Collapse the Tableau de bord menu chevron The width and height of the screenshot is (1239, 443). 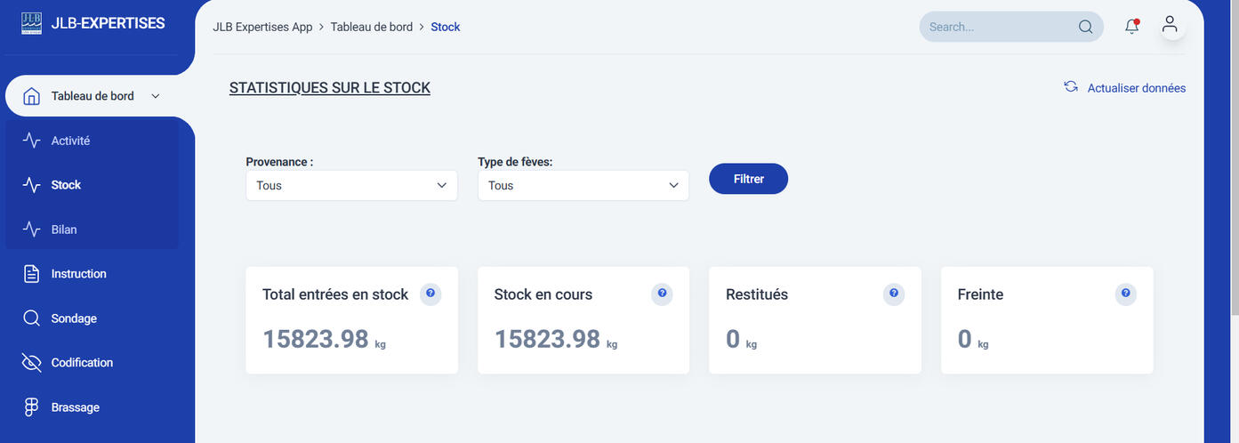pos(156,96)
